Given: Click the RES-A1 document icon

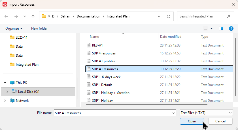Looking at the screenshot, I should (89, 45).
